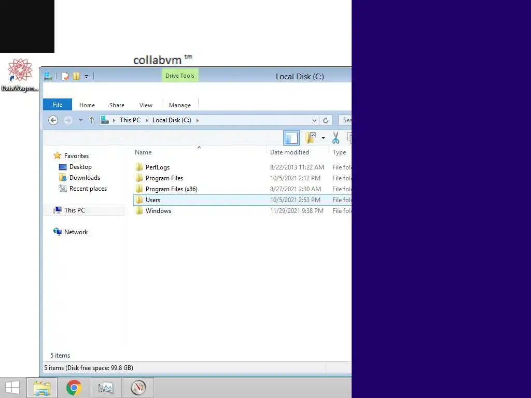The width and height of the screenshot is (531, 398).
Task: Select Favorites in the navigation pane
Action: pyautogui.click(x=76, y=156)
